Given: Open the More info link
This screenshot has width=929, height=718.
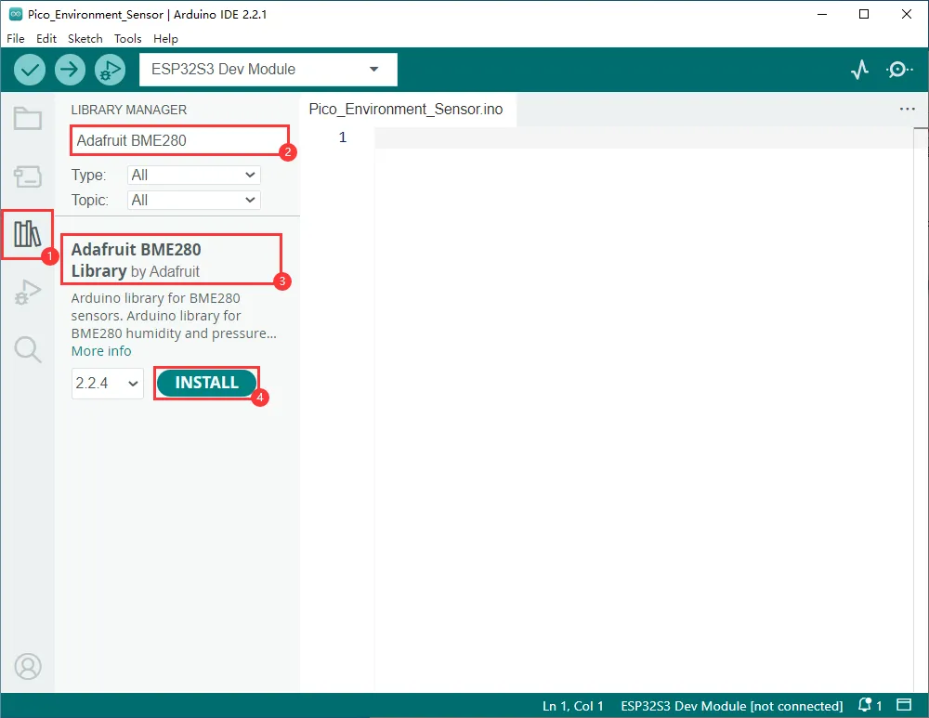Looking at the screenshot, I should coord(101,351).
